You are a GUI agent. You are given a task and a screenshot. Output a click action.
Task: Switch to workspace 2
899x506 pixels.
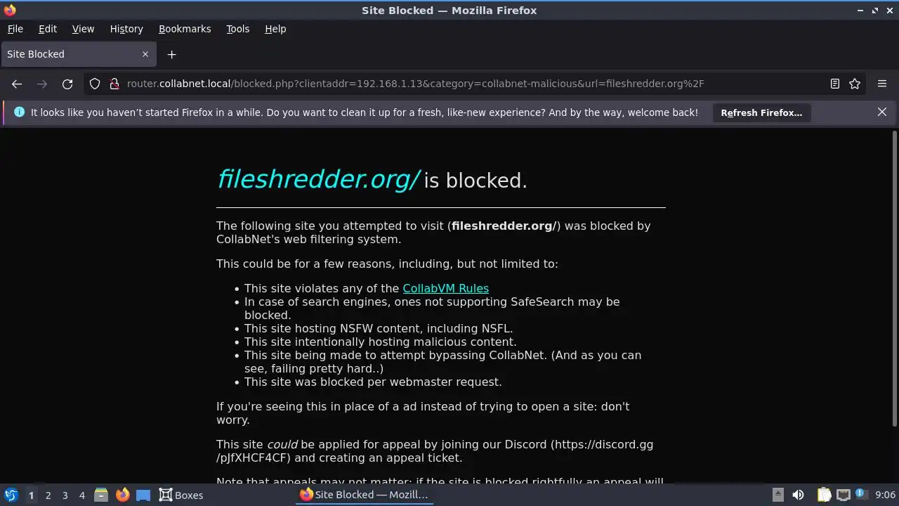pos(48,495)
